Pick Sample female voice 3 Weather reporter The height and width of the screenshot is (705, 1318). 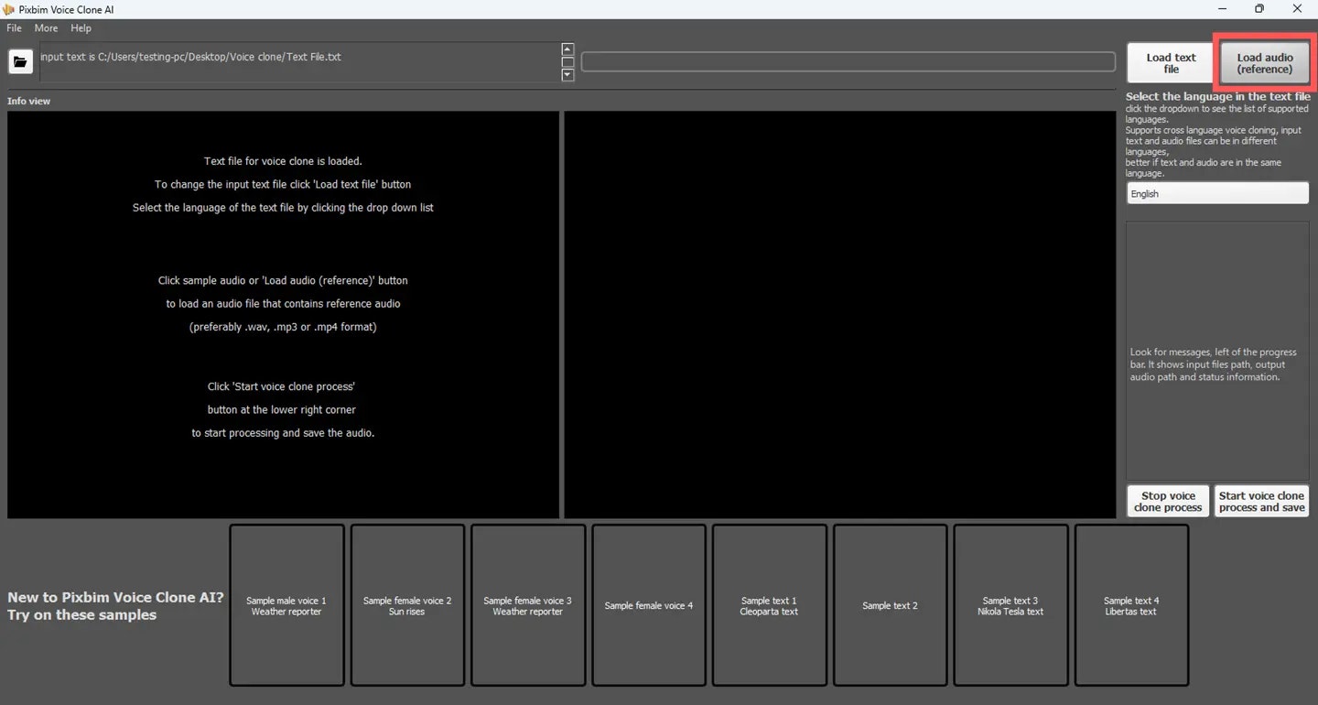[x=528, y=605]
